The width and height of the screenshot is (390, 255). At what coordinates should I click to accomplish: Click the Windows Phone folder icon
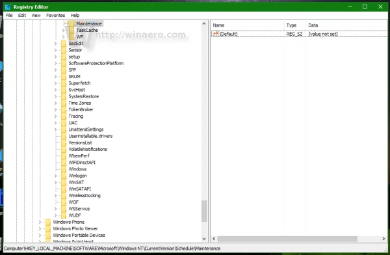click(48, 222)
